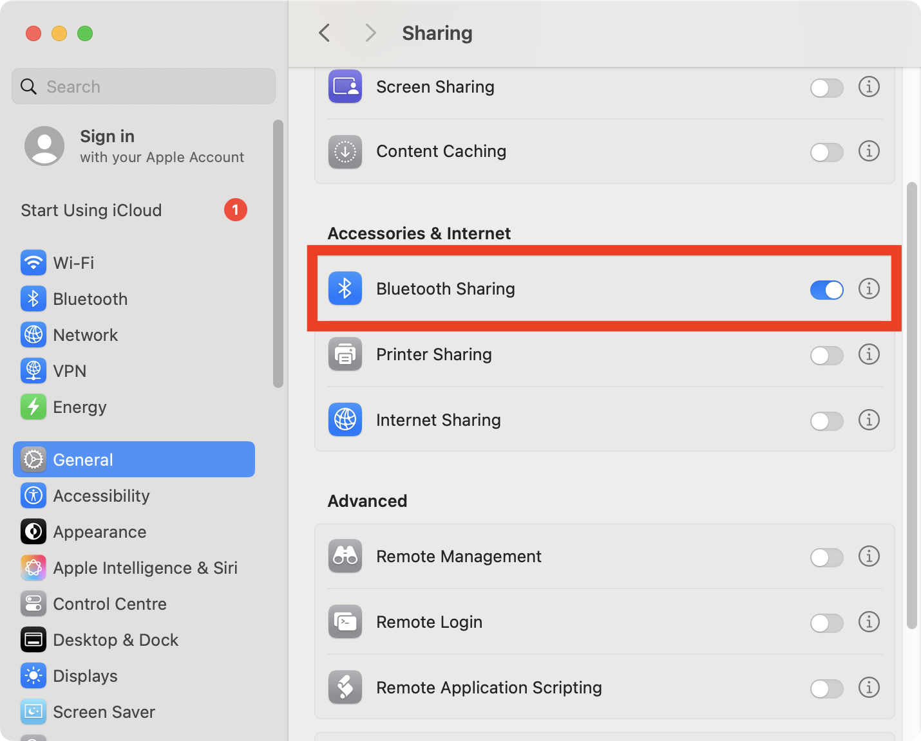Enable Internet Sharing

826,421
